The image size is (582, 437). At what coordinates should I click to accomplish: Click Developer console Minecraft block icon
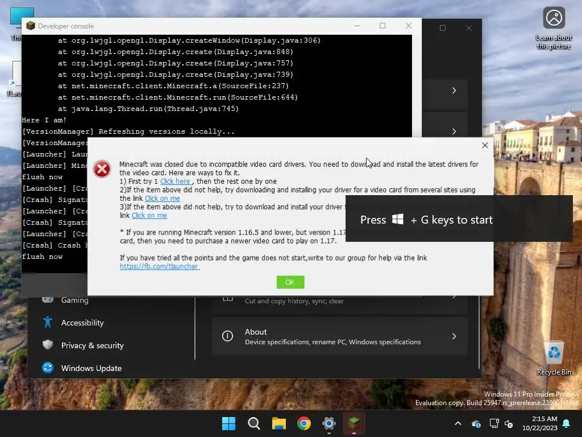tap(31, 26)
